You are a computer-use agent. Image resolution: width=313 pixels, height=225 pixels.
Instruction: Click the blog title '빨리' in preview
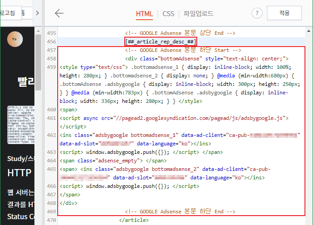click(x=26, y=82)
